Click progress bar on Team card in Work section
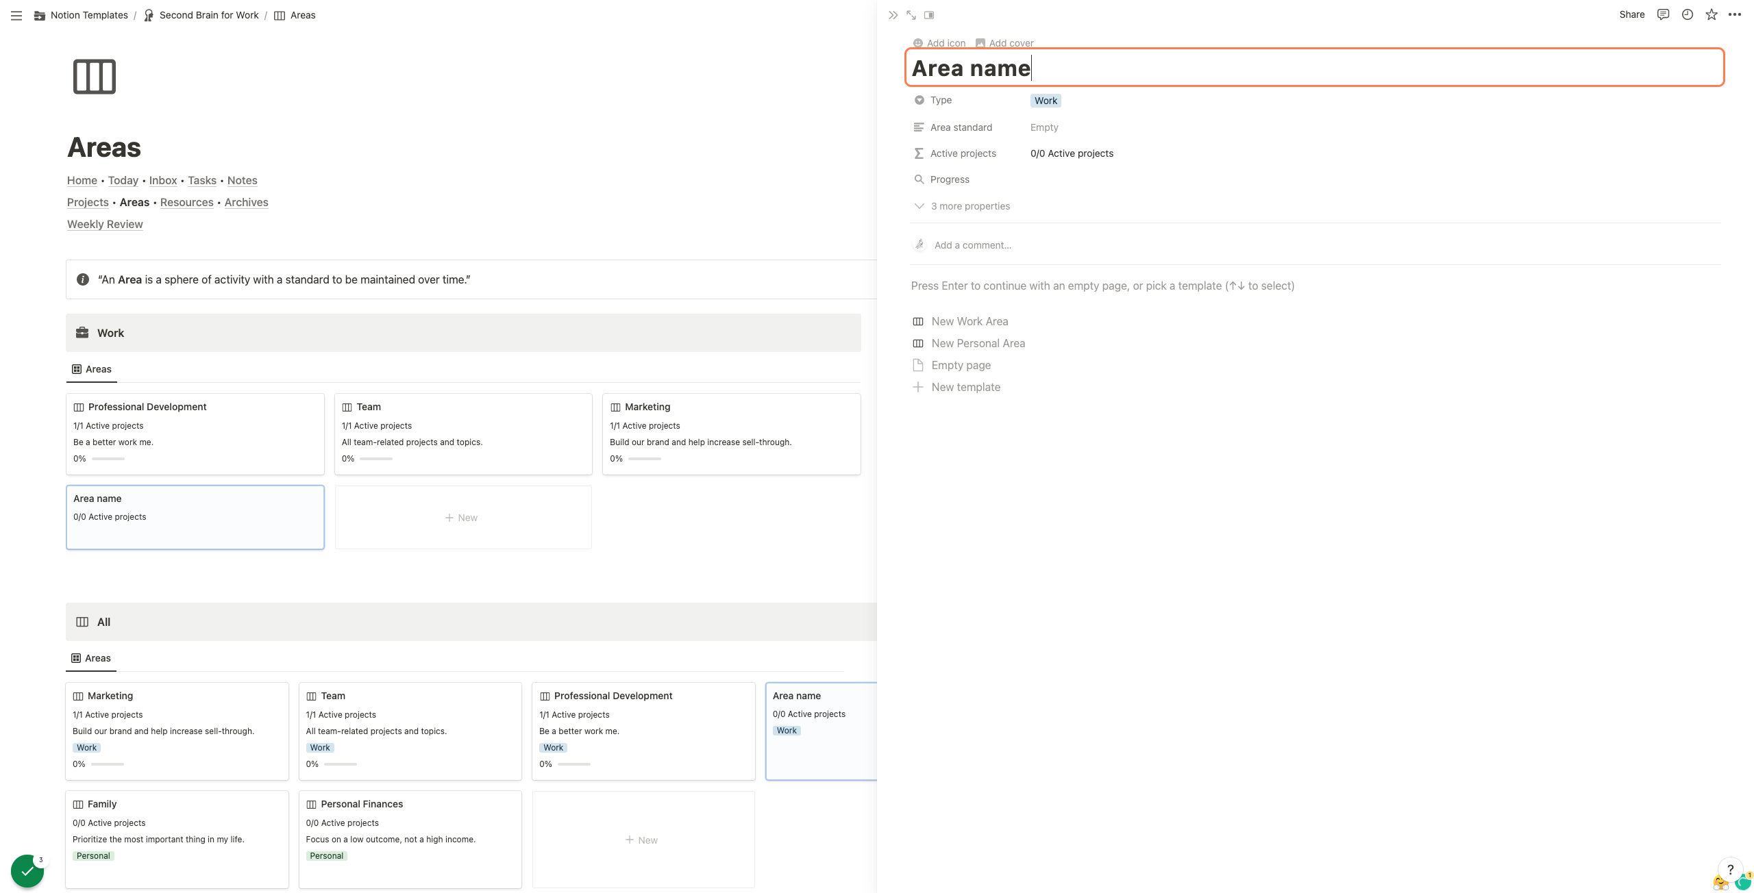The image size is (1754, 893). (376, 459)
